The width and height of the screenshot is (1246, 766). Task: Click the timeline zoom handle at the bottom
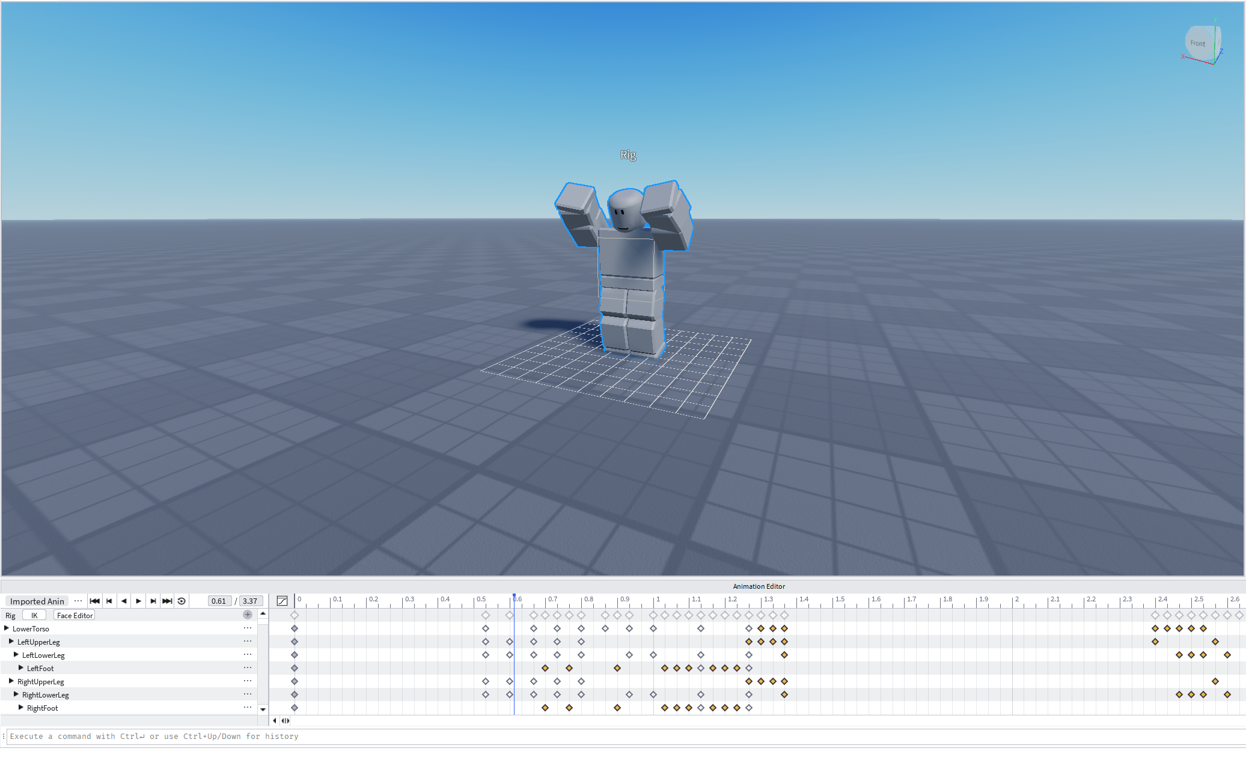click(286, 720)
